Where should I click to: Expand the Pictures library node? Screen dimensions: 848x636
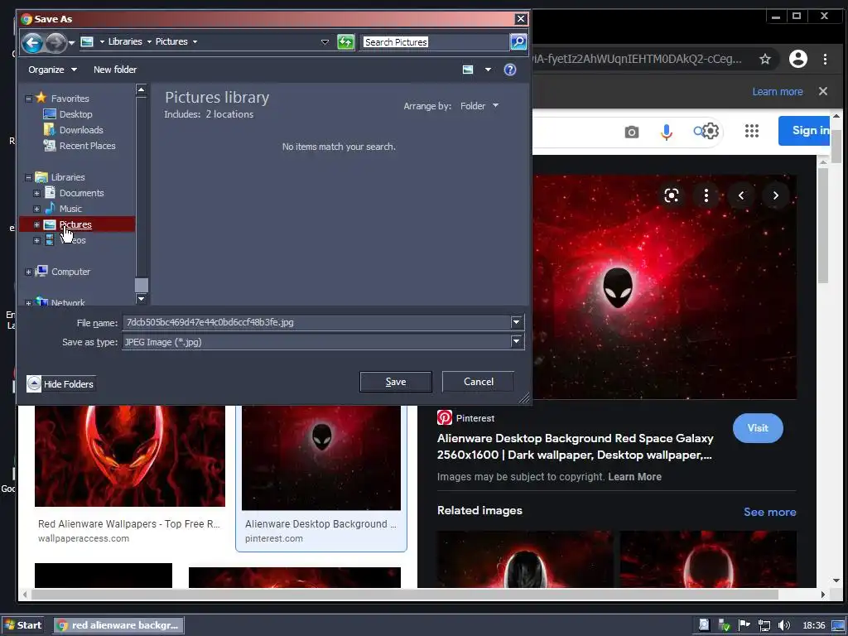(36, 224)
